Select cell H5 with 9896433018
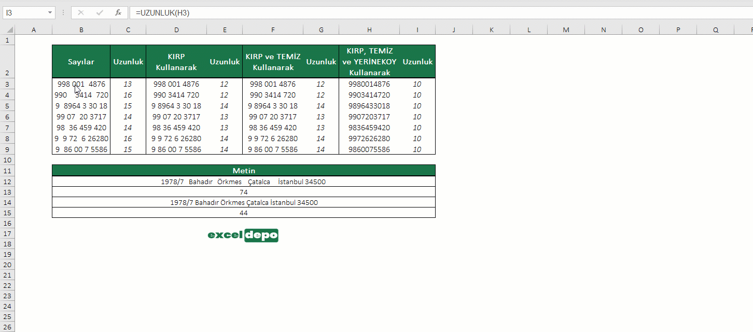 (x=369, y=106)
